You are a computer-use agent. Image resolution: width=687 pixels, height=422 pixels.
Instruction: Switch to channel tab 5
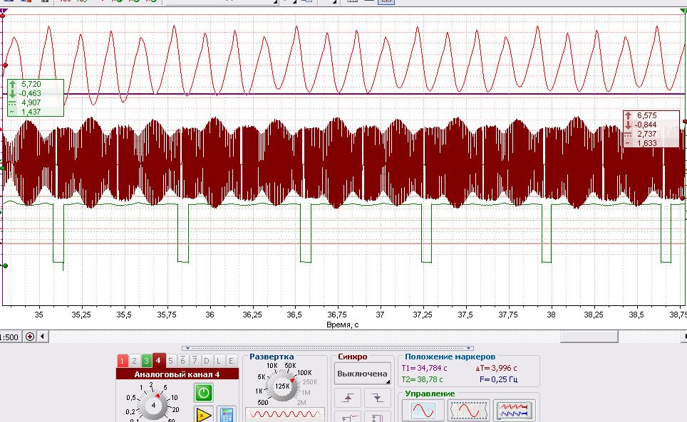(x=170, y=361)
